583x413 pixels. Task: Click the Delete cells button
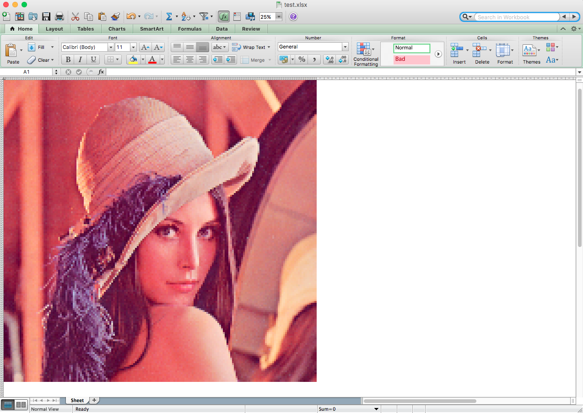[x=482, y=54]
